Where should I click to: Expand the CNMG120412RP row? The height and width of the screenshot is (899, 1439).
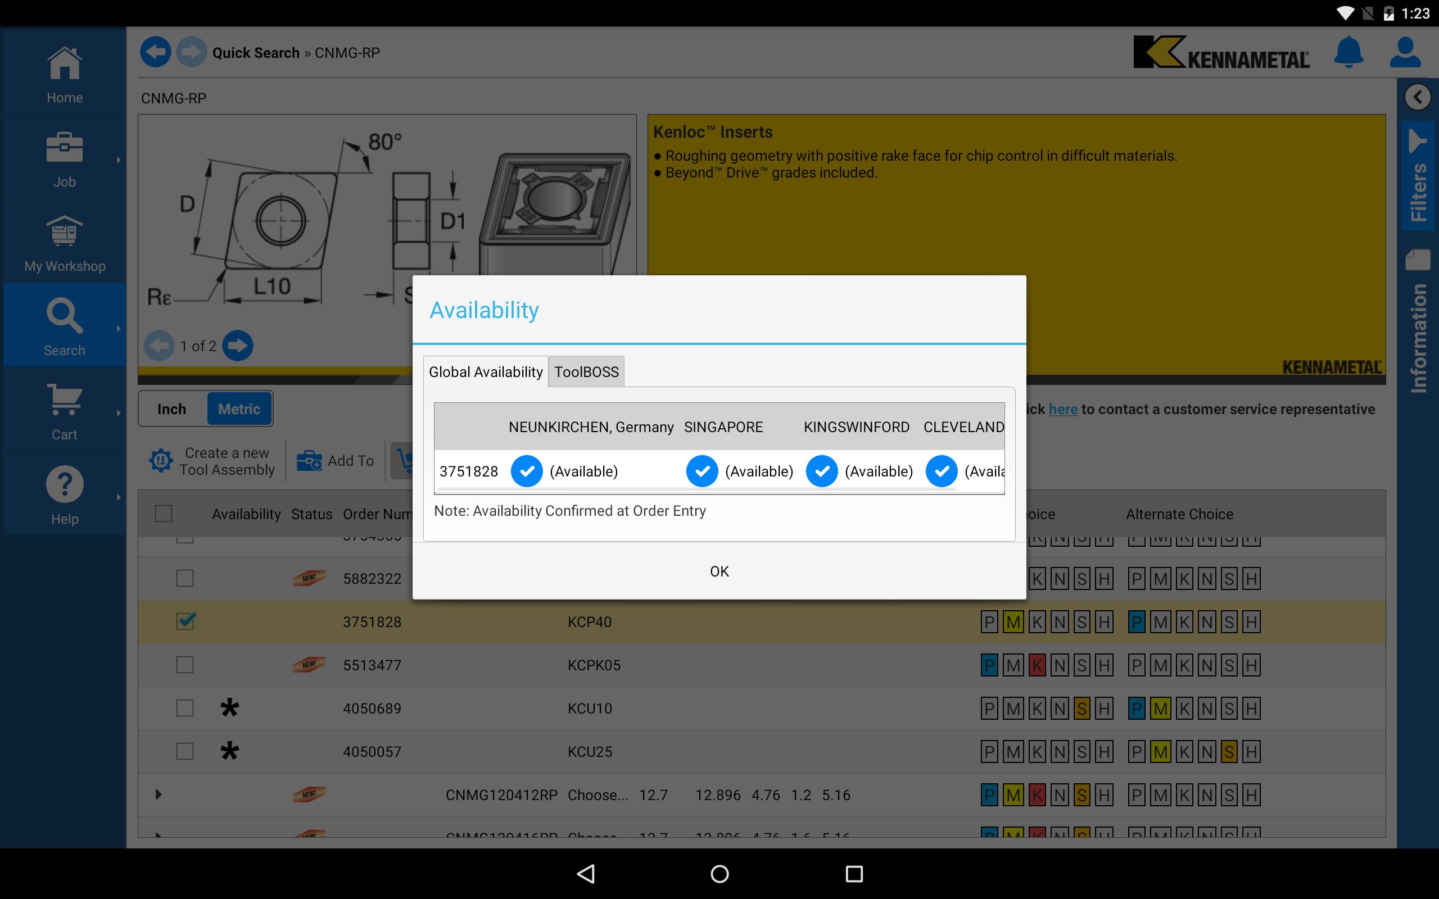click(x=158, y=794)
